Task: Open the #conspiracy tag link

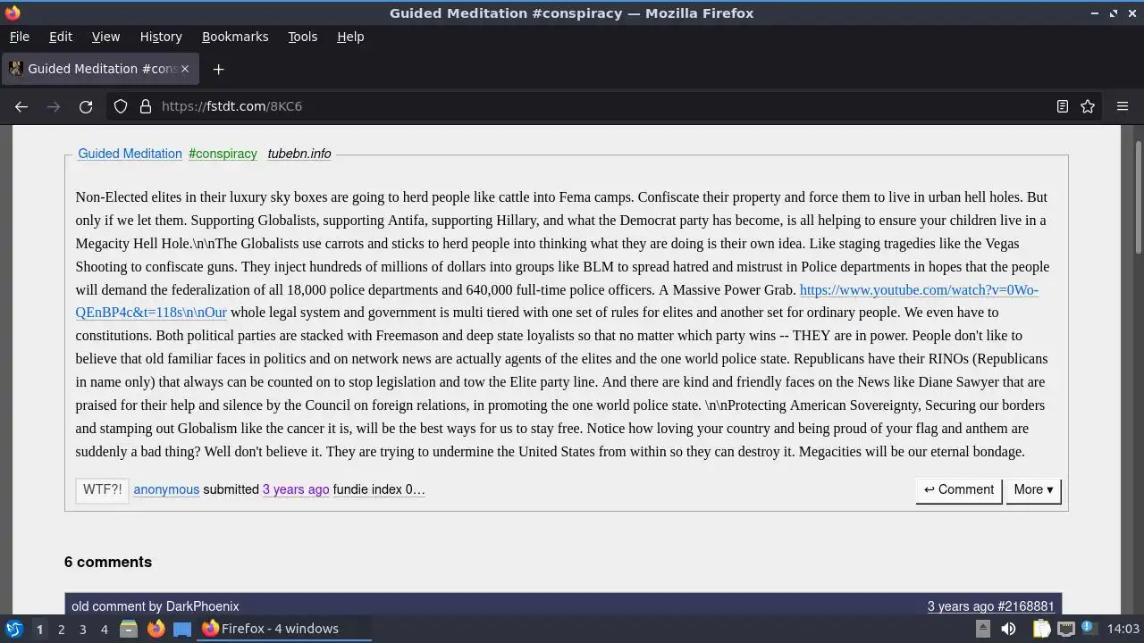Action: pos(223,154)
